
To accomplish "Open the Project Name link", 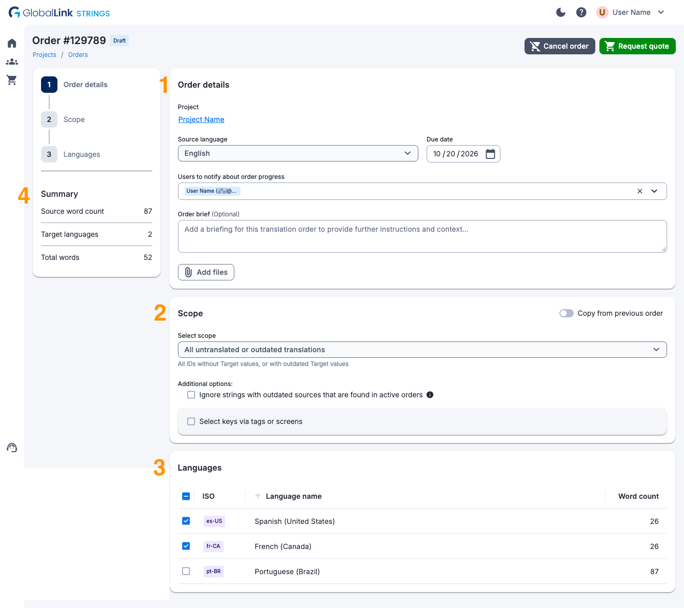I will [x=202, y=119].
